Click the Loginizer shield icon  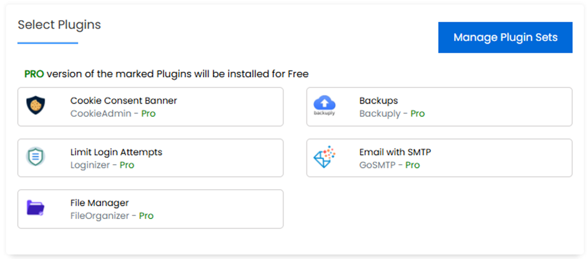point(36,157)
